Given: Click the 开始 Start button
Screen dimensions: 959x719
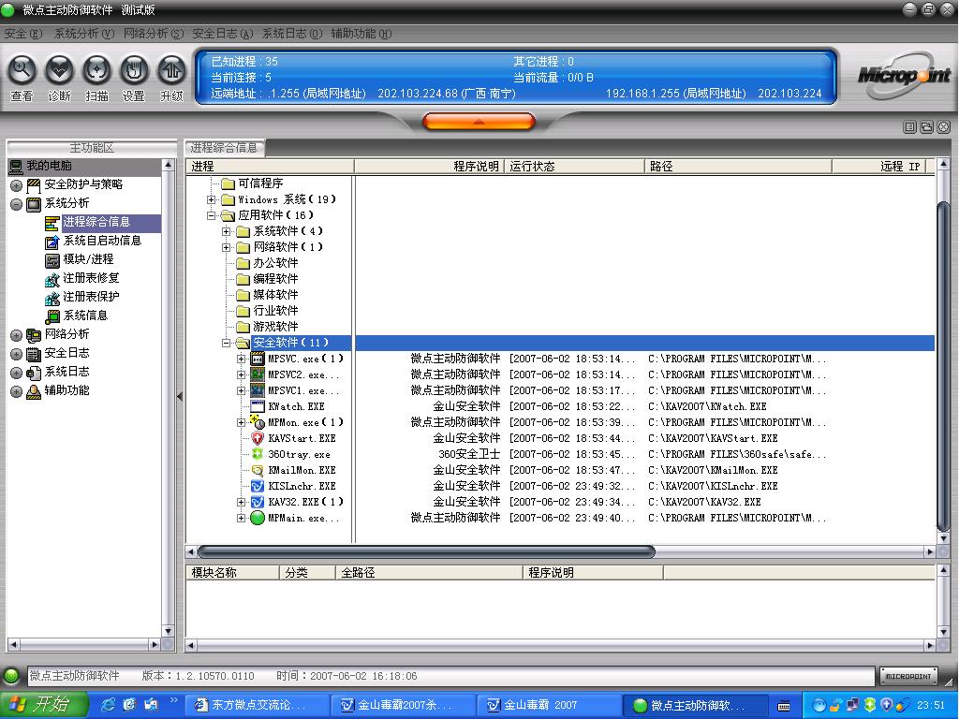Looking at the screenshot, I should click(43, 705).
